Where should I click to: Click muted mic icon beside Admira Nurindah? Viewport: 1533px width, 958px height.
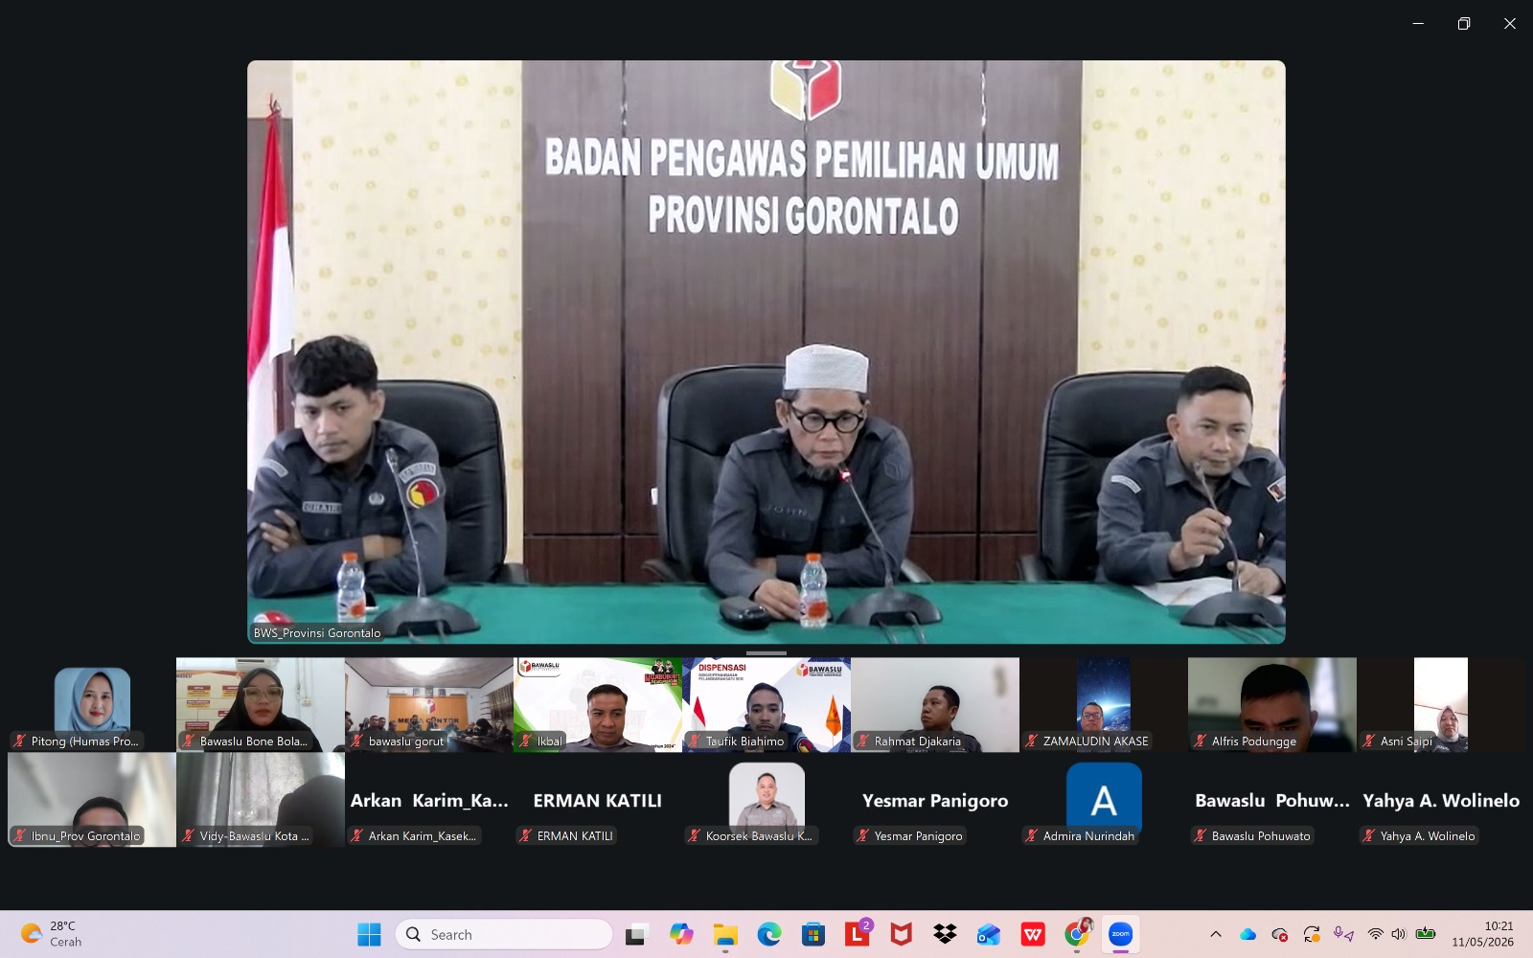pos(1031,835)
